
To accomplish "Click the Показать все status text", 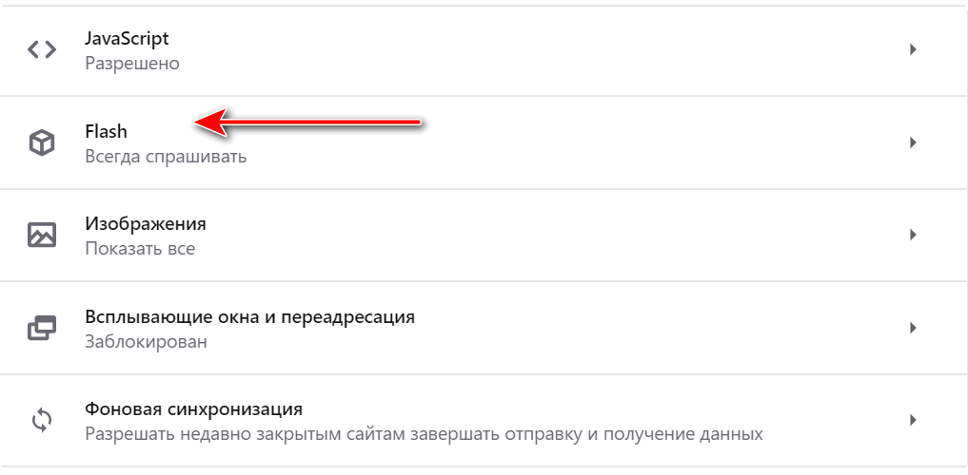I will (x=140, y=249).
